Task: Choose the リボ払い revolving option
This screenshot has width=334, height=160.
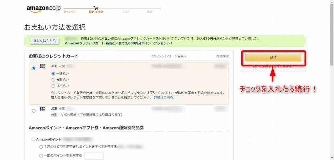Action: (53, 86)
